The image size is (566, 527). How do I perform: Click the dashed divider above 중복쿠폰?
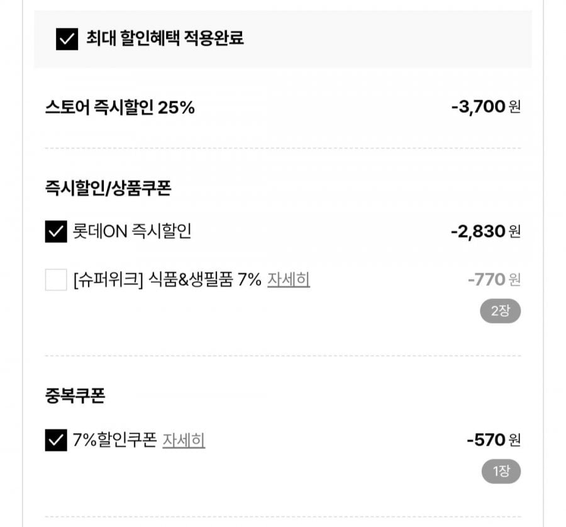pyautogui.click(x=283, y=356)
